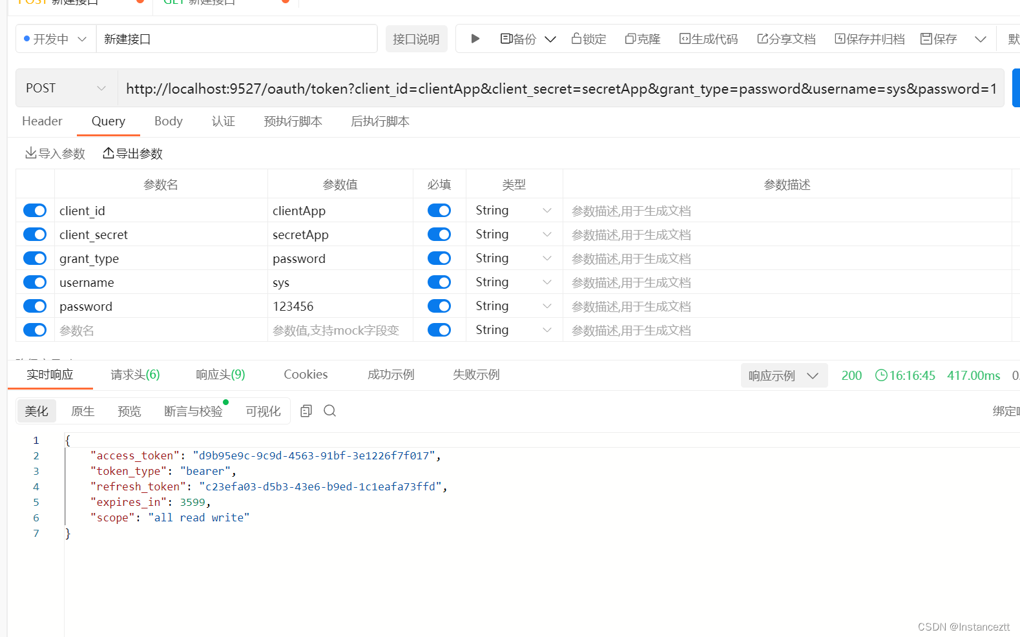Image resolution: width=1020 pixels, height=637 pixels.
Task: Click the copy response icon
Action: [306, 411]
